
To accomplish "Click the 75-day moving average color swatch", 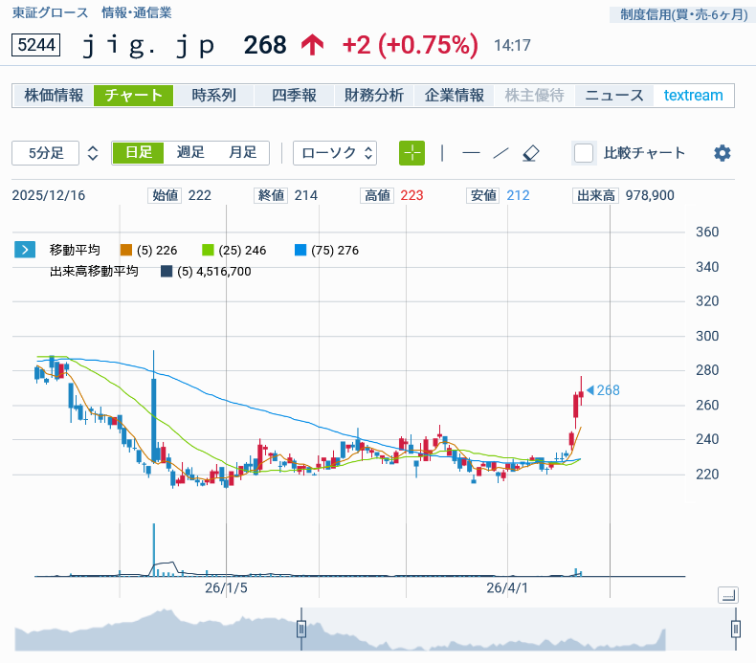I will pyautogui.click(x=300, y=251).
